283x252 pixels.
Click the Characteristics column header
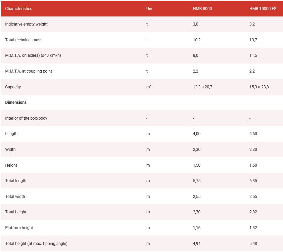point(19,9)
